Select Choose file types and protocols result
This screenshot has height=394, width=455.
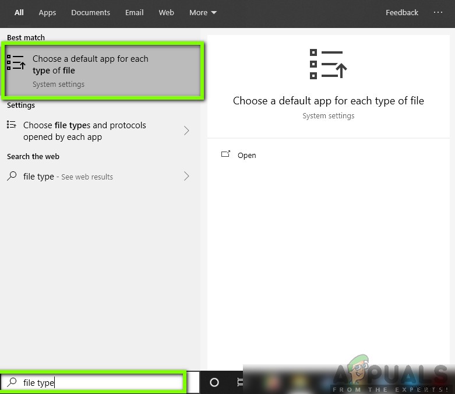tap(100, 131)
